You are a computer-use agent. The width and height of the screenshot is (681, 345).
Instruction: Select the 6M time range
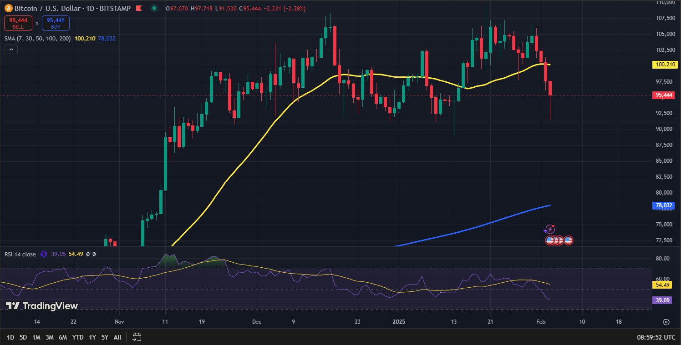point(63,337)
